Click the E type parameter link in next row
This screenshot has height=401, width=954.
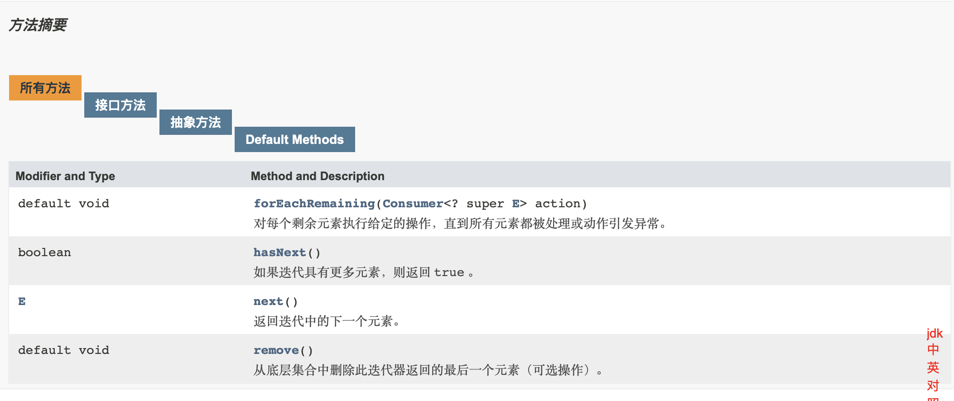click(x=21, y=301)
